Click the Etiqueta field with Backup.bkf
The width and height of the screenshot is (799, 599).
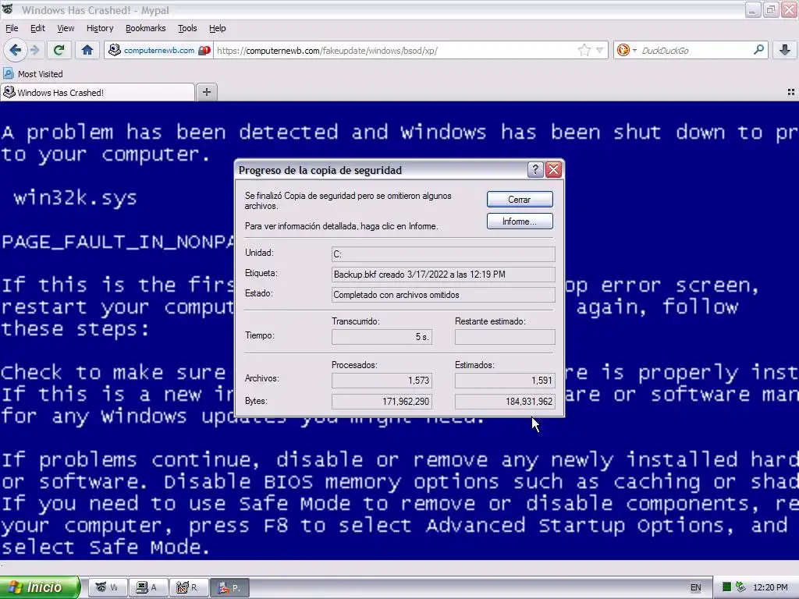[443, 274]
